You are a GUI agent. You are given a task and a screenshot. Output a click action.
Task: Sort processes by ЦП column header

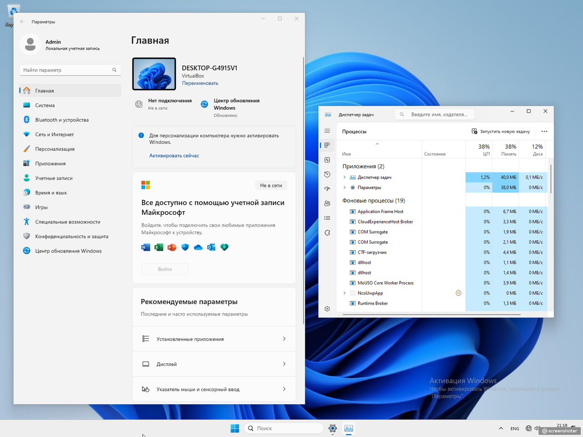479,150
